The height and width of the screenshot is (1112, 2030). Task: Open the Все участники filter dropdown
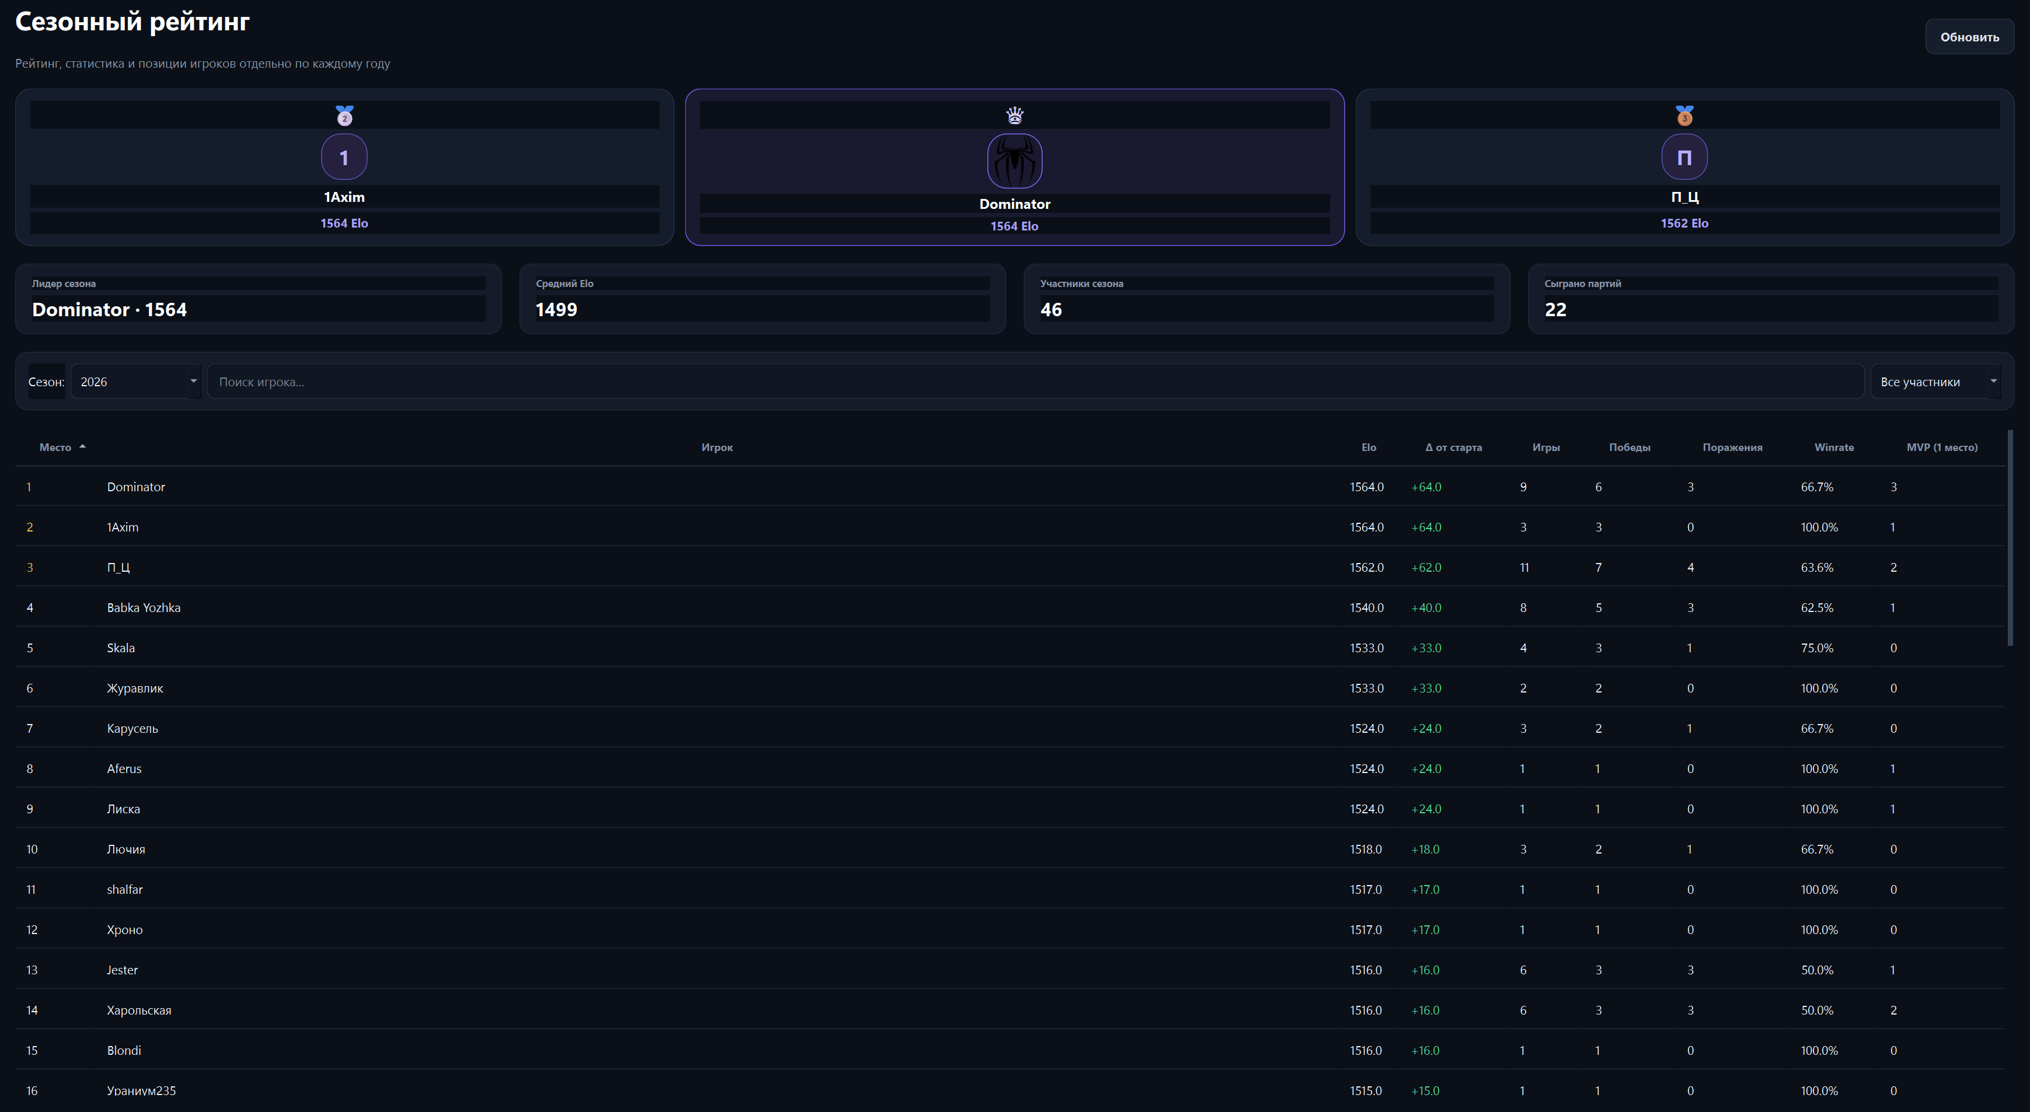coord(1935,381)
